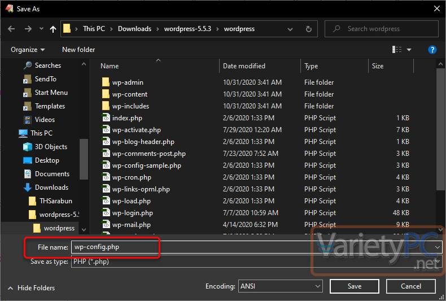The width and height of the screenshot is (446, 301).
Task: Select the wp-config-sample.php file icon
Action: (x=106, y=165)
